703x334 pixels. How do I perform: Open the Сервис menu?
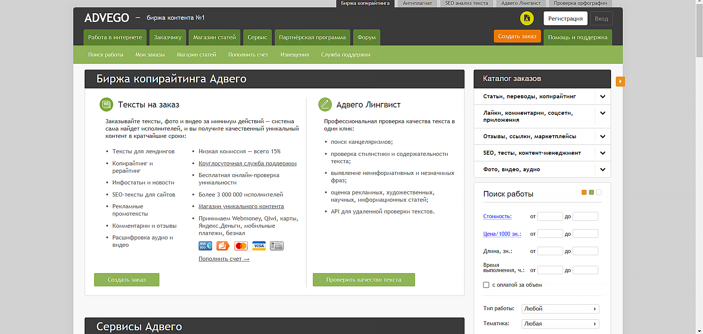(258, 37)
